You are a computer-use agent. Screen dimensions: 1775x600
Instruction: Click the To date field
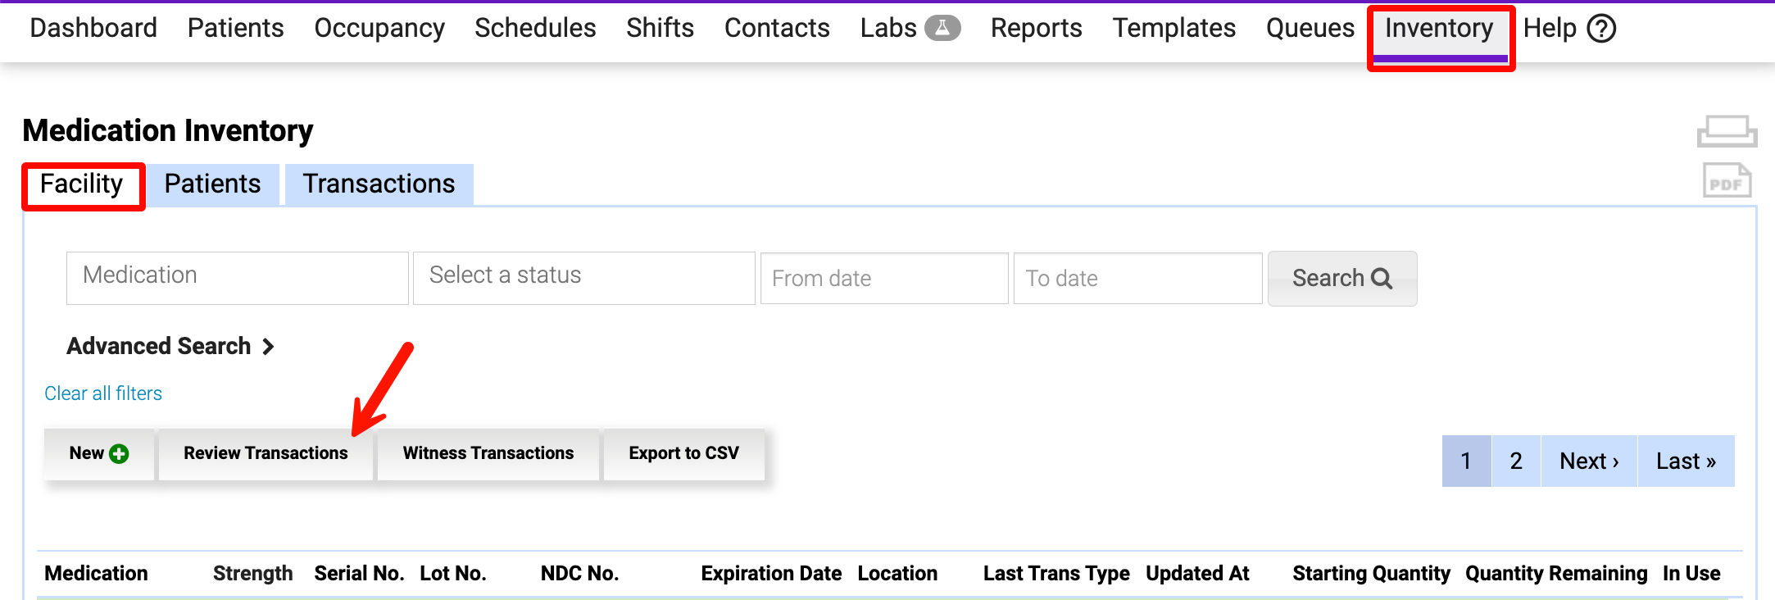point(1137,279)
